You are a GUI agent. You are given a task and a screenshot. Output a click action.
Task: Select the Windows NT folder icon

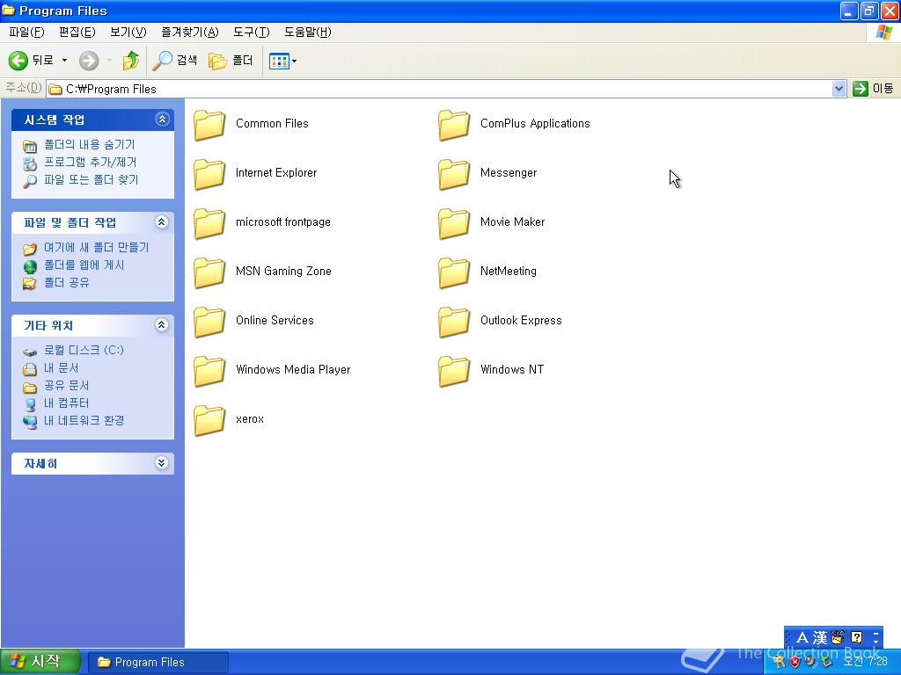[x=454, y=371]
